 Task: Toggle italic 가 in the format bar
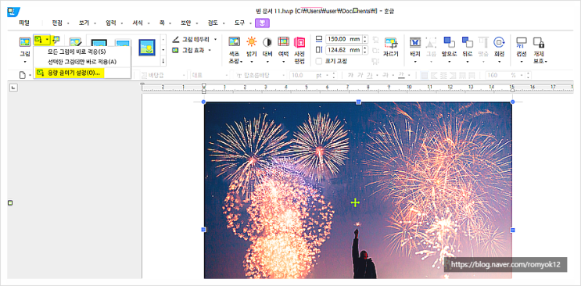tap(360, 75)
